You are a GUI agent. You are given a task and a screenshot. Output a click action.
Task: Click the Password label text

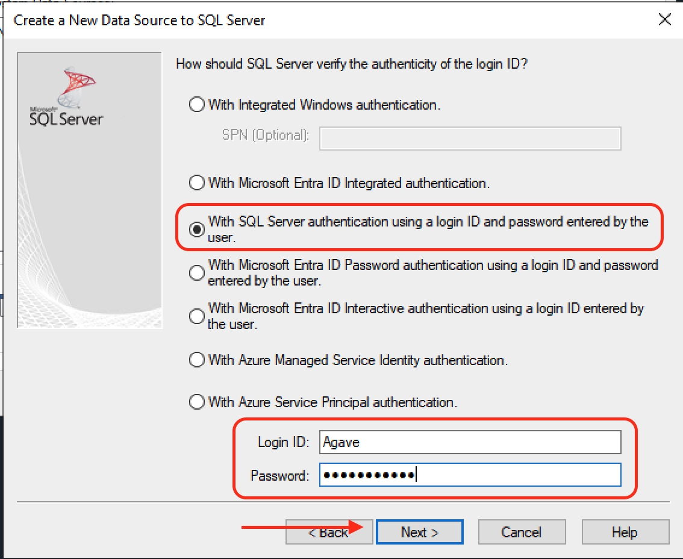279,475
